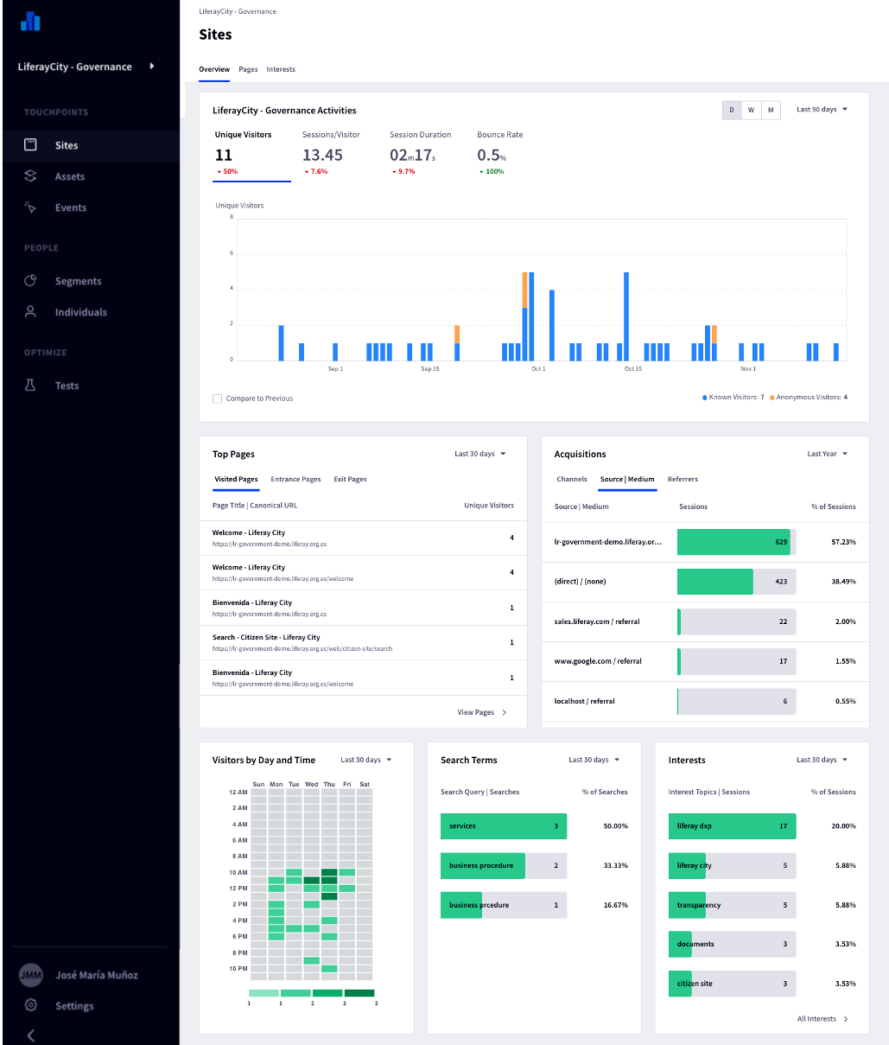Click the business prcedure search term bar
889x1045 pixels.
[504, 905]
